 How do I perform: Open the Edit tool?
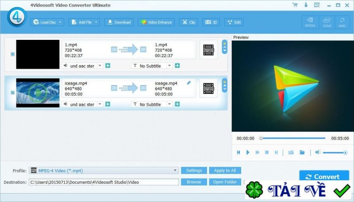pos(234,22)
